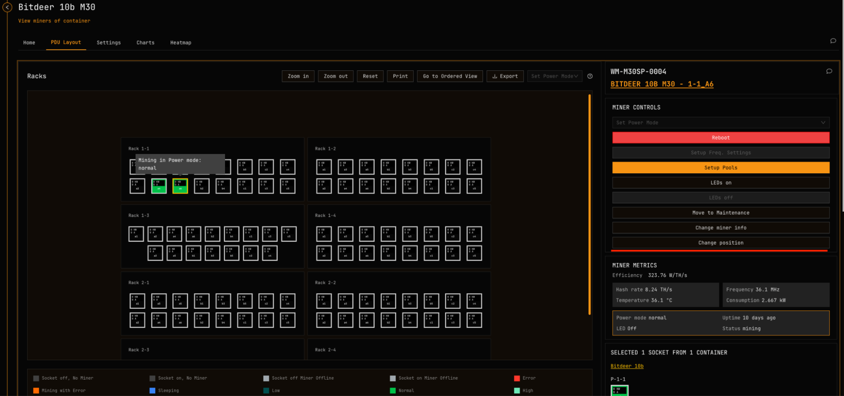Open the BITDEER 10B M30 - 1-1_A6 link
Image resolution: width=844 pixels, height=396 pixels.
[662, 84]
